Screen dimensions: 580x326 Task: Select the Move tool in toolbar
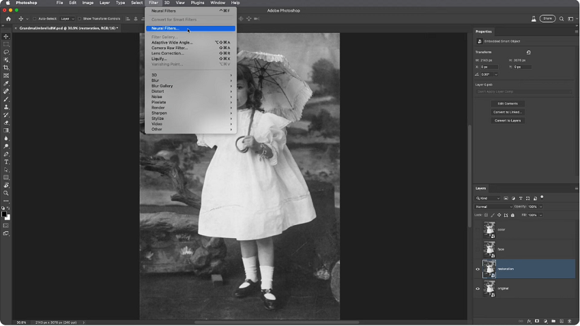pyautogui.click(x=6, y=37)
